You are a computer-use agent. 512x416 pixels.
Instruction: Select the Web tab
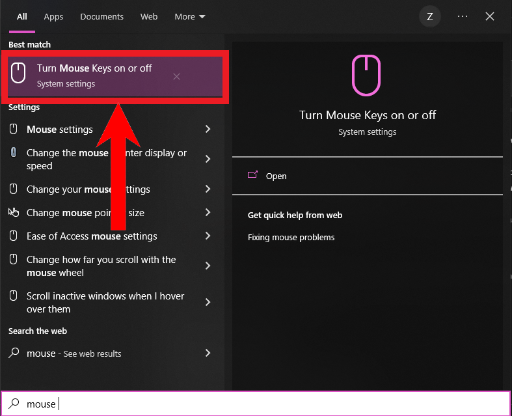click(x=149, y=17)
